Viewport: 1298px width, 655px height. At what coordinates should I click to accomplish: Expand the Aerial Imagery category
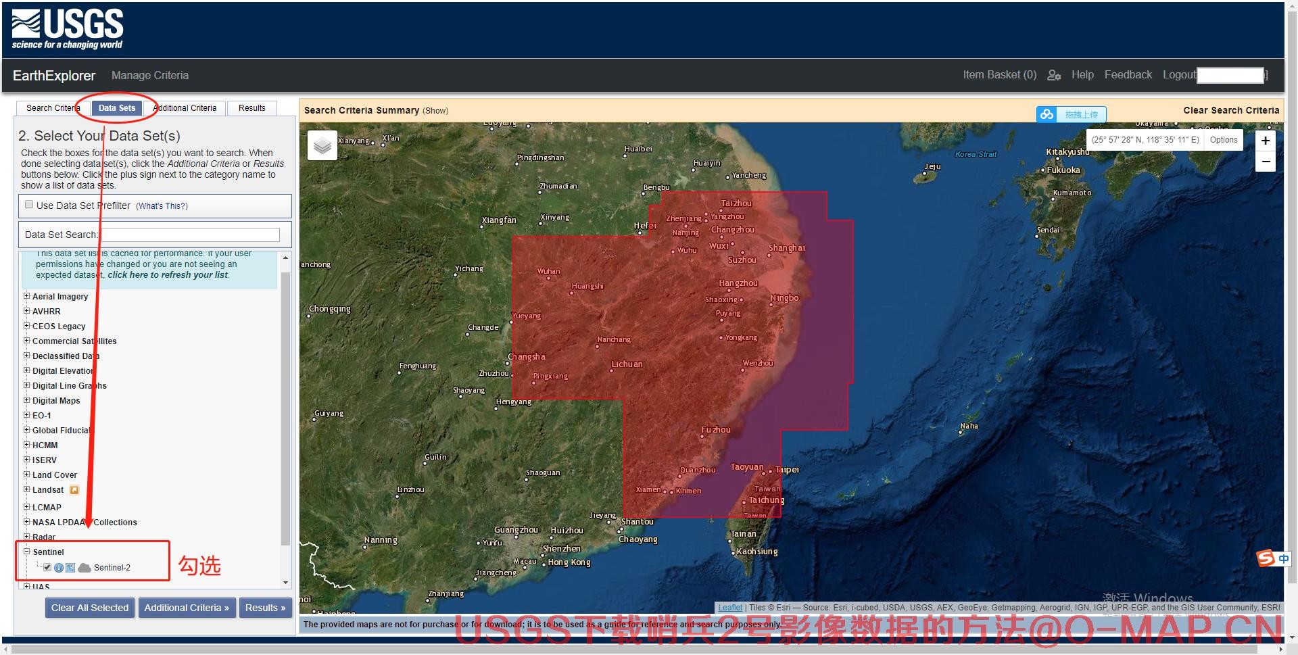[x=27, y=296]
